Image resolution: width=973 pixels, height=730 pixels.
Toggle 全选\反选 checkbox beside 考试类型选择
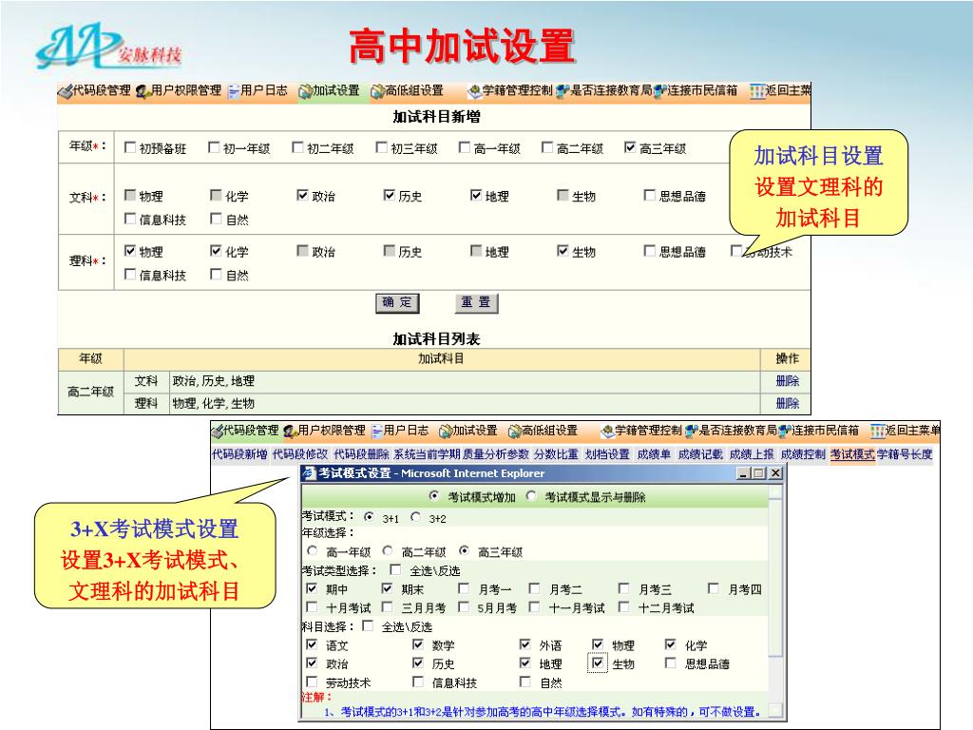point(395,569)
